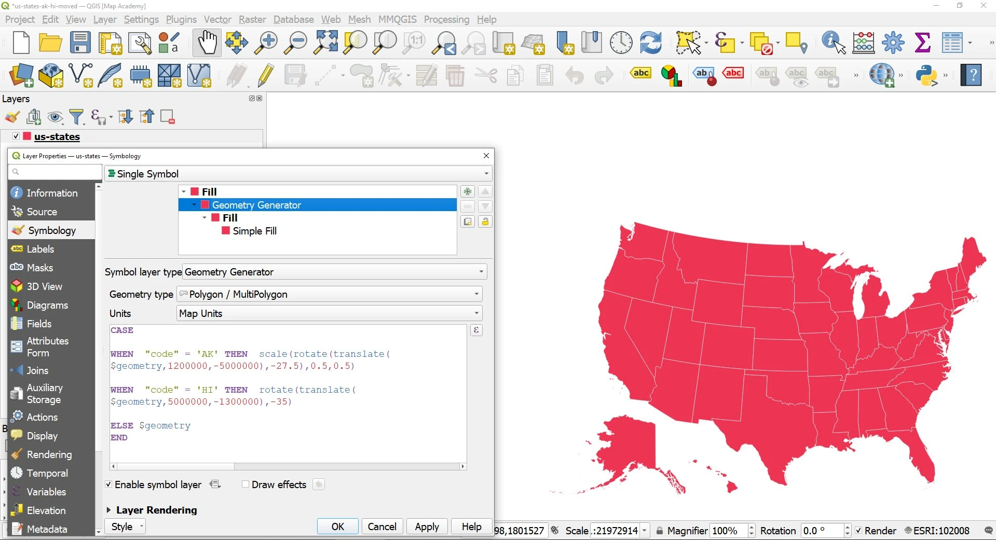Select the Pan Map hand tool
The width and height of the screenshot is (996, 540).
pyautogui.click(x=207, y=43)
